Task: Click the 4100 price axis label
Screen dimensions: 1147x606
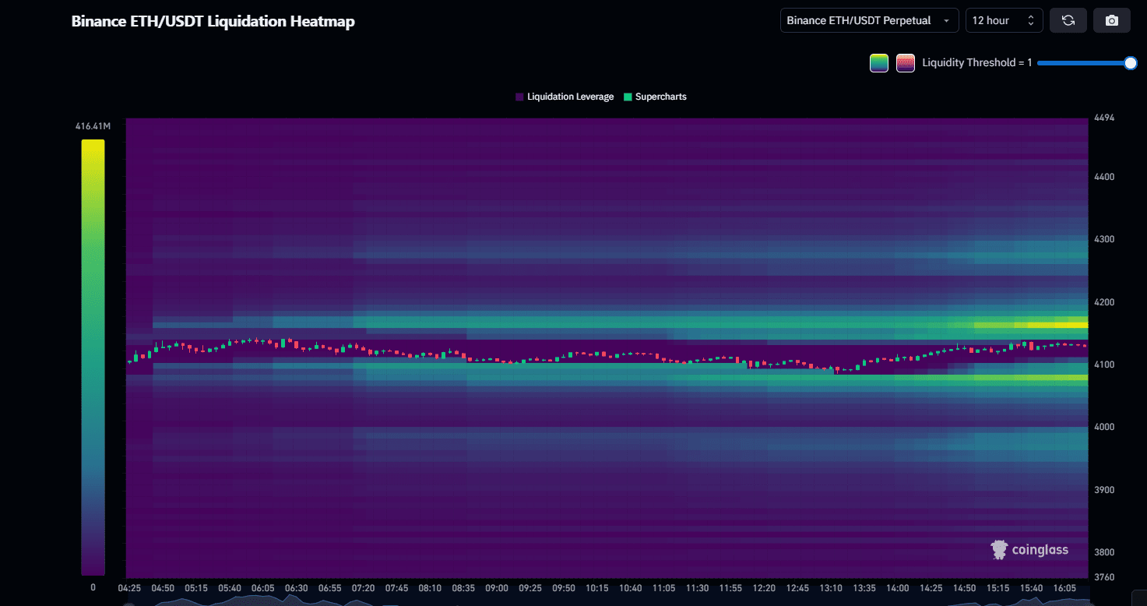Action: click(x=1105, y=365)
